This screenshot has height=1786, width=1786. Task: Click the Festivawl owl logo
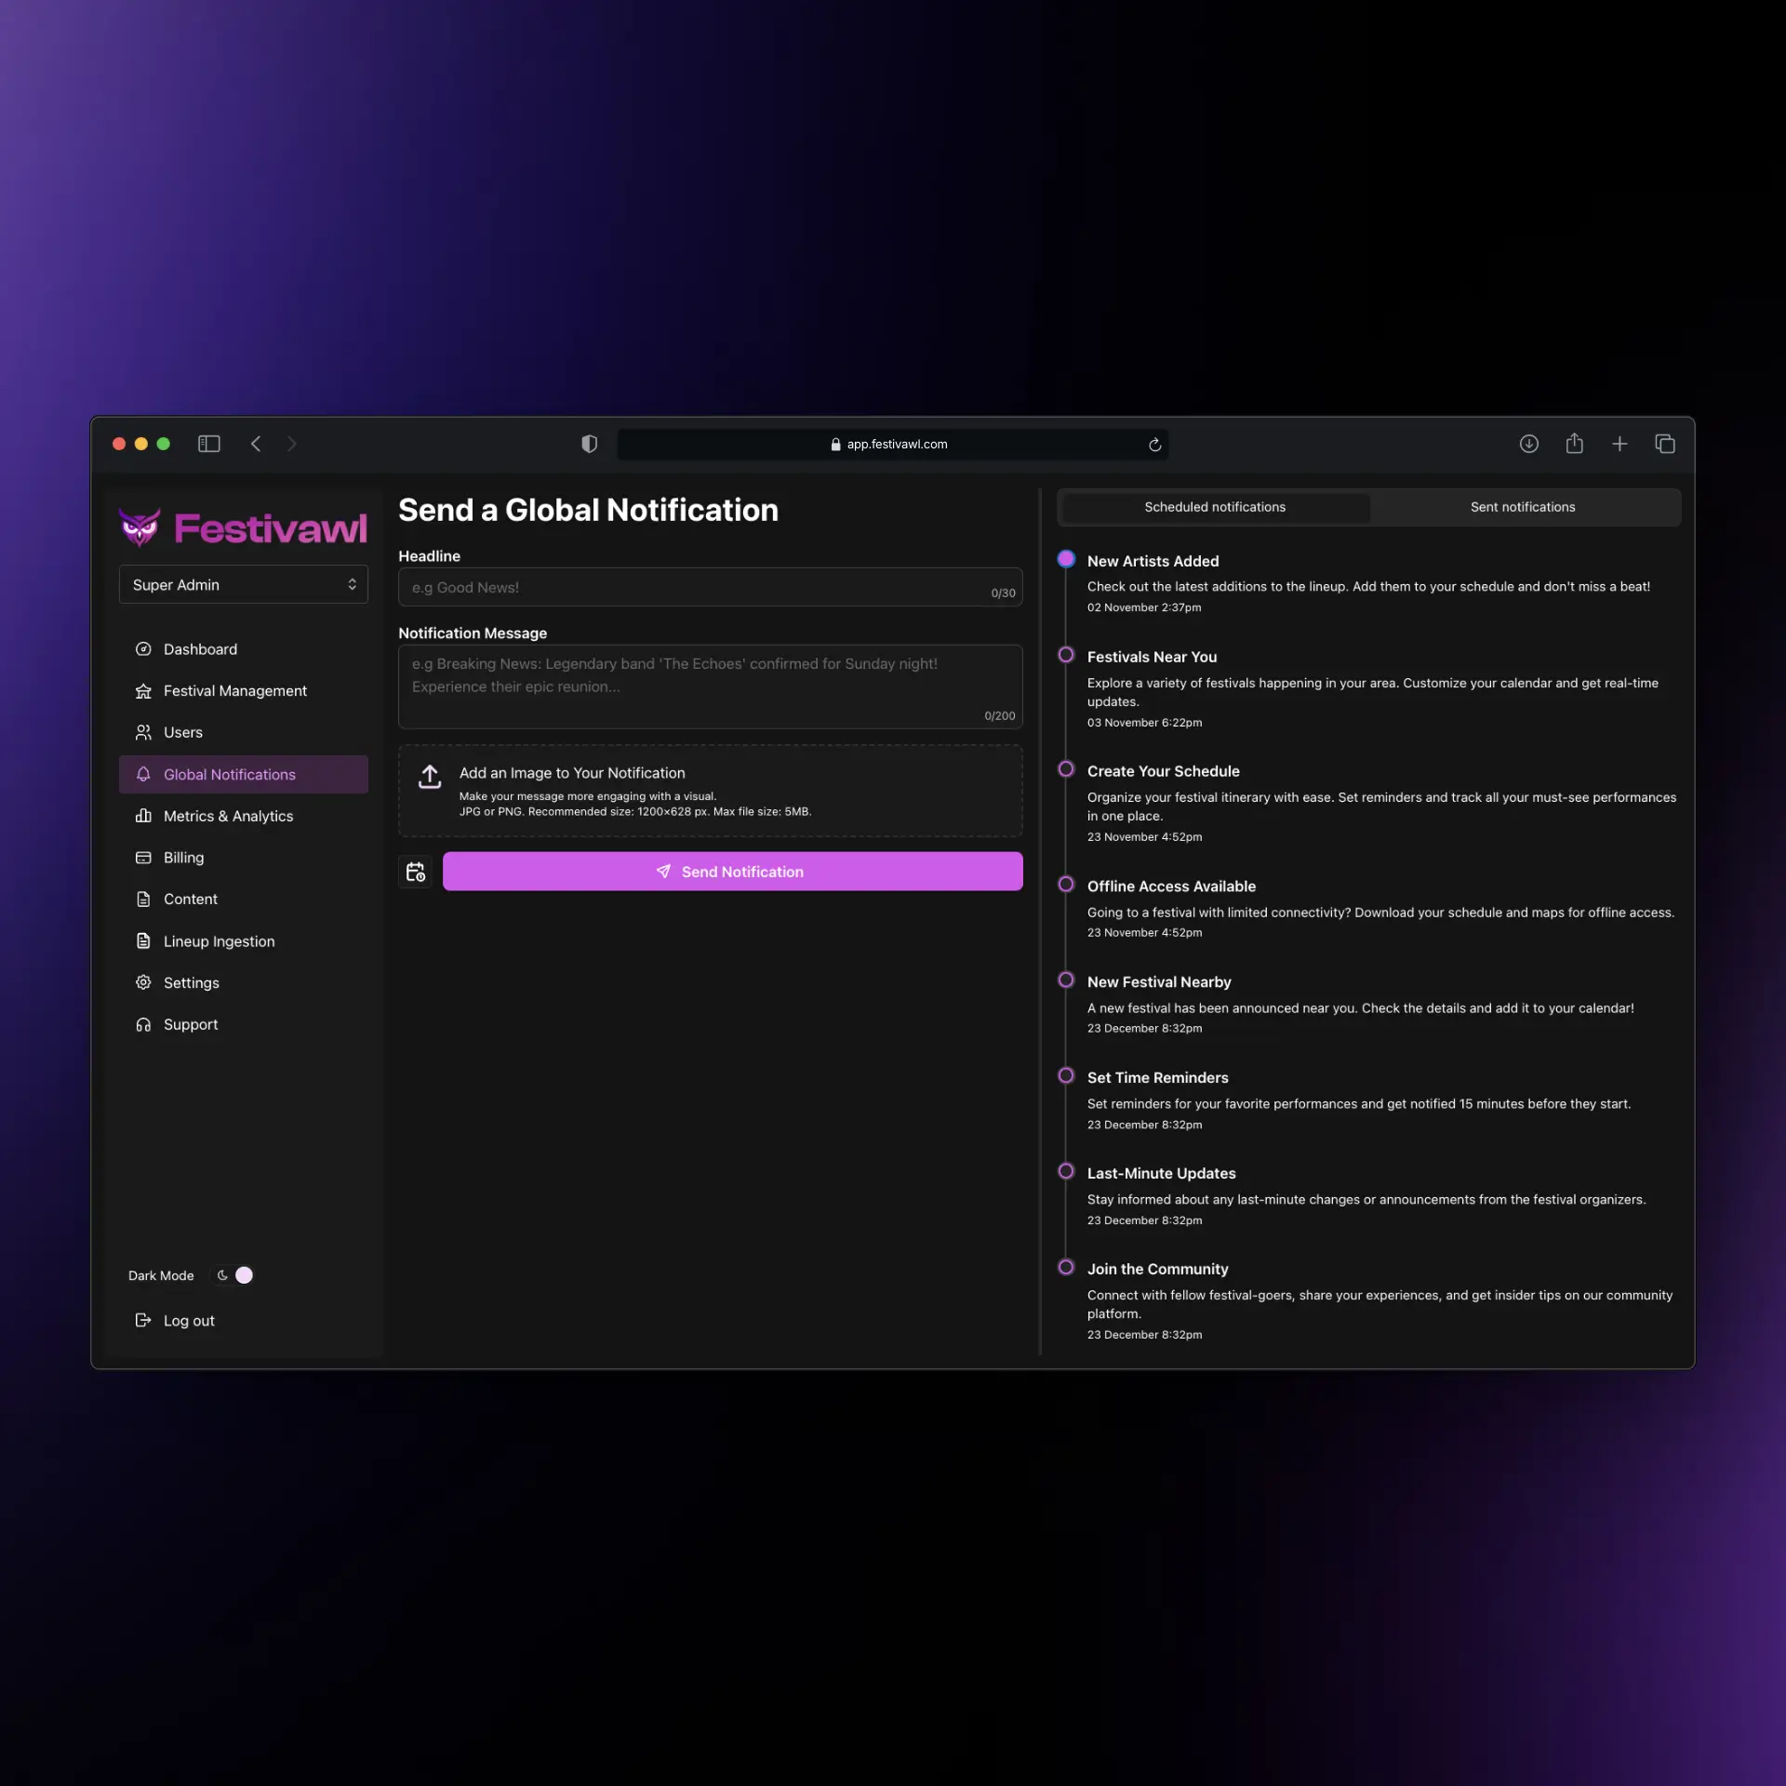pyautogui.click(x=140, y=527)
